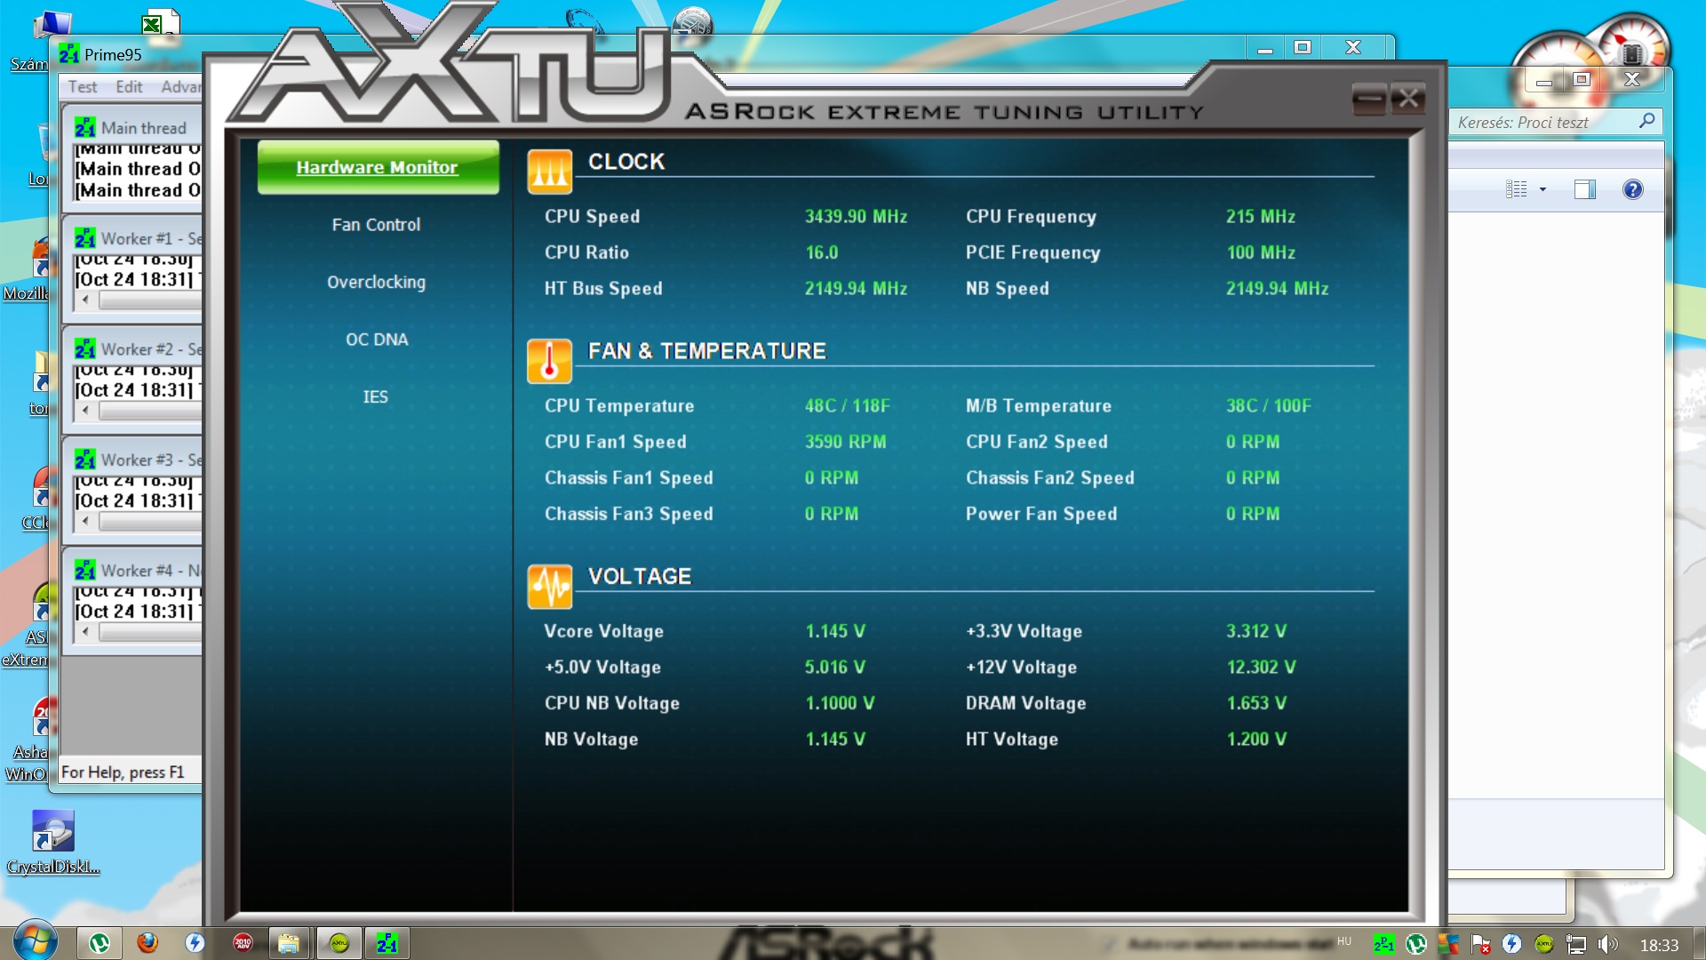This screenshot has width=1706, height=960.
Task: Click the CPU Fan1 Speed value 3590 RPM
Action: tap(845, 442)
